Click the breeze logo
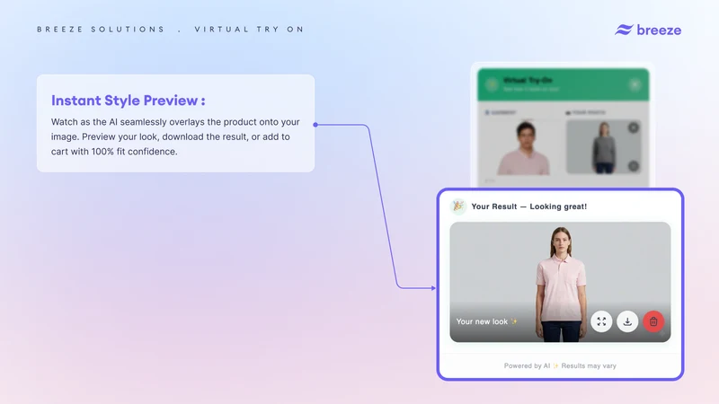This screenshot has width=719, height=404. 648,30
